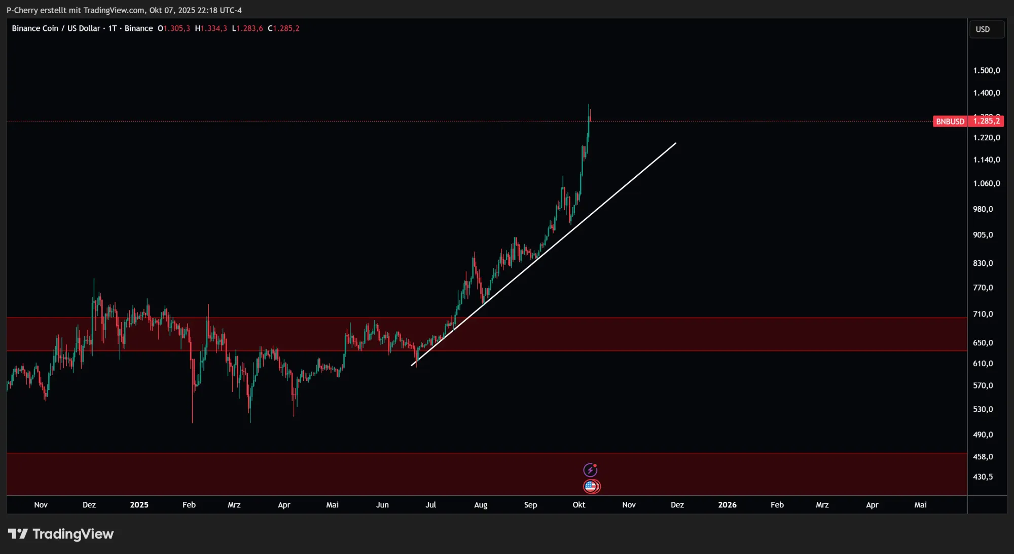Click the 2026 label on the time axis

click(x=727, y=505)
